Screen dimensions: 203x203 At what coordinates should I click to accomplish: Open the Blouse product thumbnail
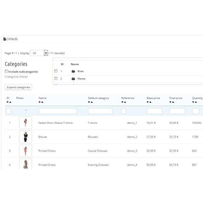[26, 137]
